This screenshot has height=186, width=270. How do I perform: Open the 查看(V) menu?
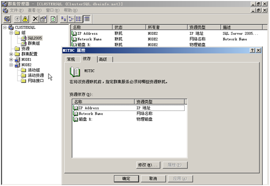(35, 10)
